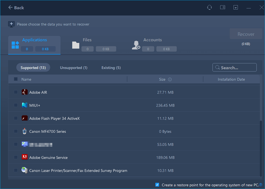View the Existing (5) applications list
Viewport: 265px width, 189px height.
pos(111,68)
